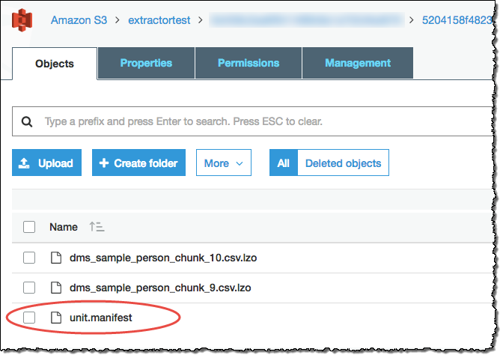Show Deleted objects
503x358 pixels.
[343, 163]
